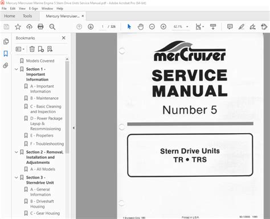Toggle the Page Thumbnails sidebar icon

tap(6, 42)
